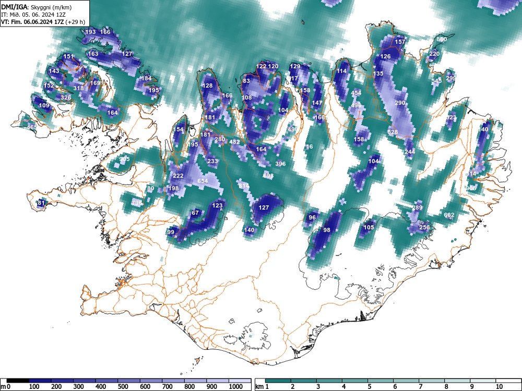Click the map value 220

pos(434,54)
